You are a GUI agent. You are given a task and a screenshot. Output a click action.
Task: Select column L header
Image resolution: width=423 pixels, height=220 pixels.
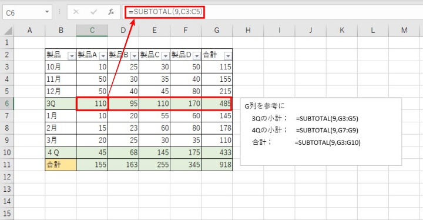(x=373, y=30)
